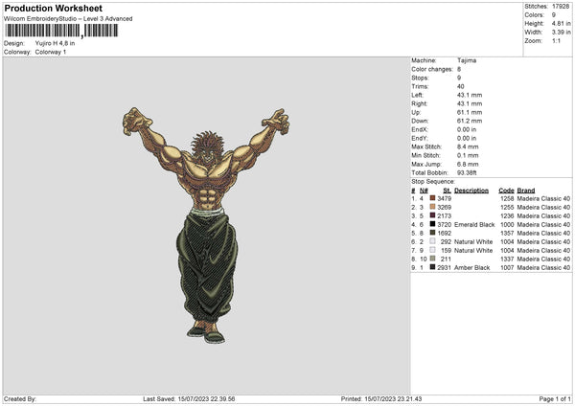Click the Stop Sequence heading
The image size is (575, 406).
tap(433, 180)
